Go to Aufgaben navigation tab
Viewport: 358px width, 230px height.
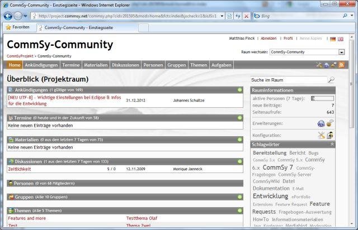222,65
